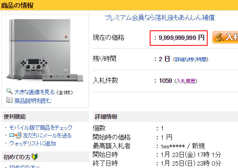Click the magnifying glass icon beside 大きな画像を見る

pyautogui.click(x=9, y=91)
